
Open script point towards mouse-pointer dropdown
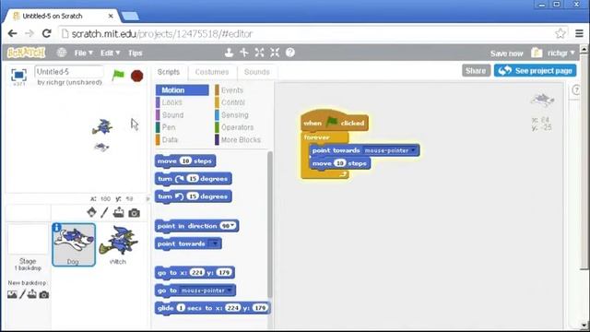click(x=413, y=150)
